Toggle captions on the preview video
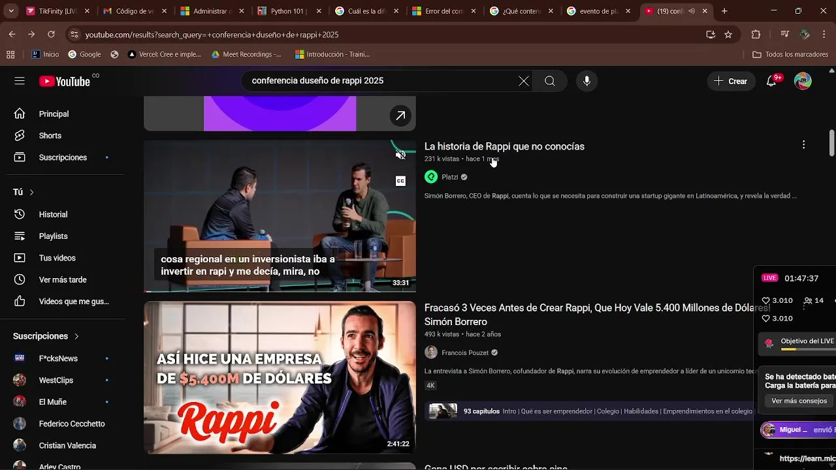The height and width of the screenshot is (470, 836). (x=400, y=181)
